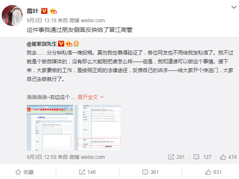Open the 9月3日 12:58 original post timestamp

pyautogui.click(x=42, y=157)
